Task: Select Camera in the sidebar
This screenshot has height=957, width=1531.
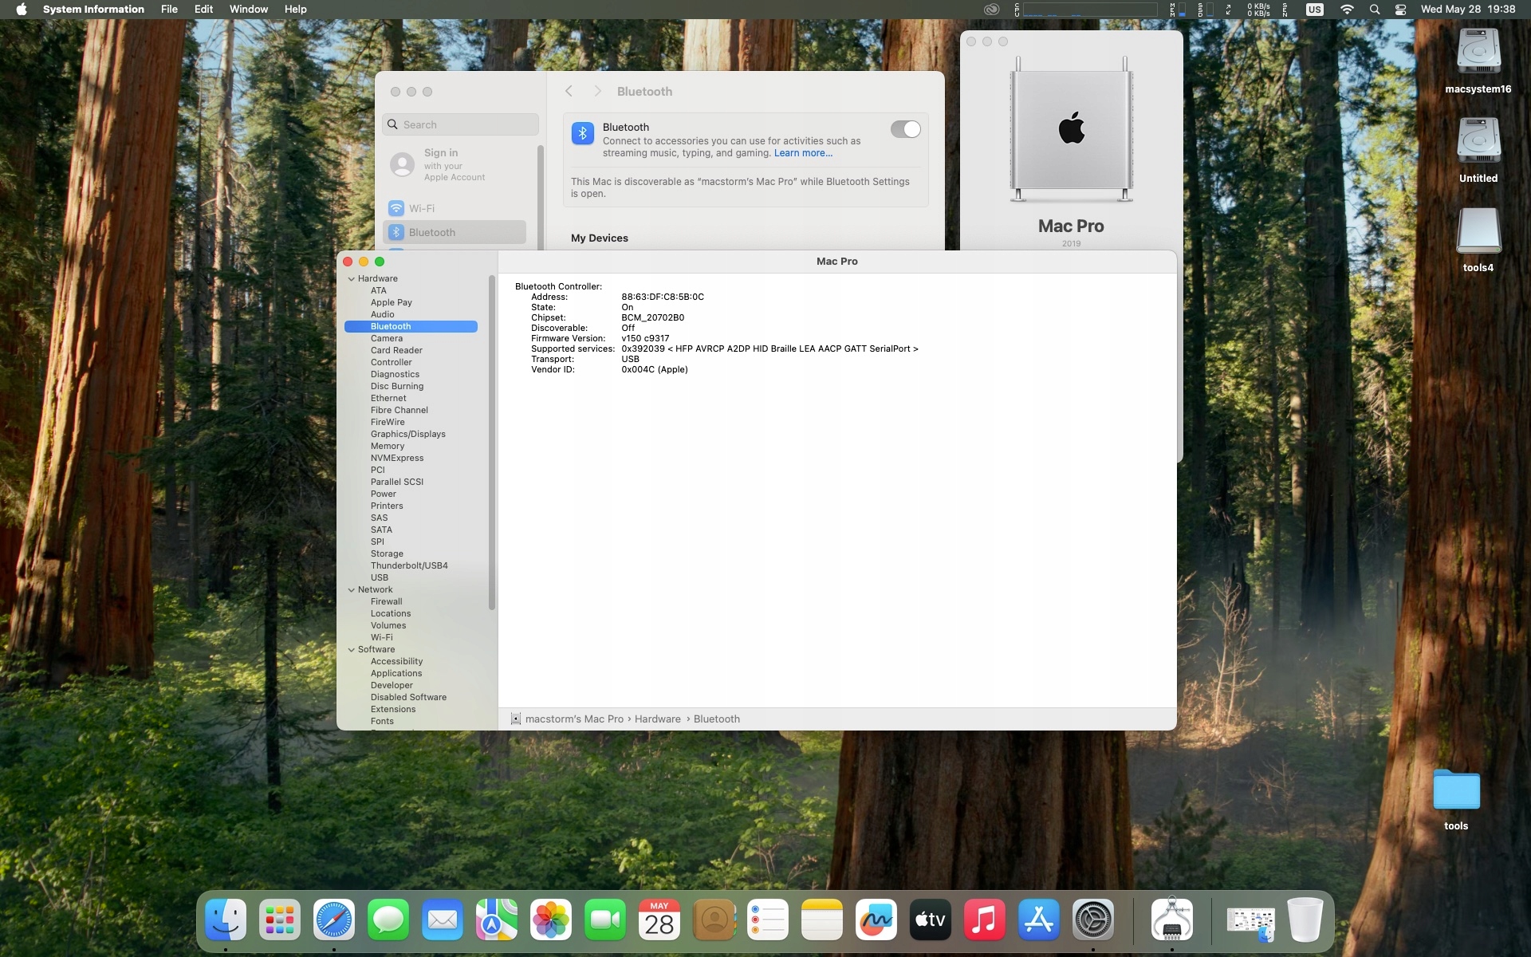Action: coord(387,339)
